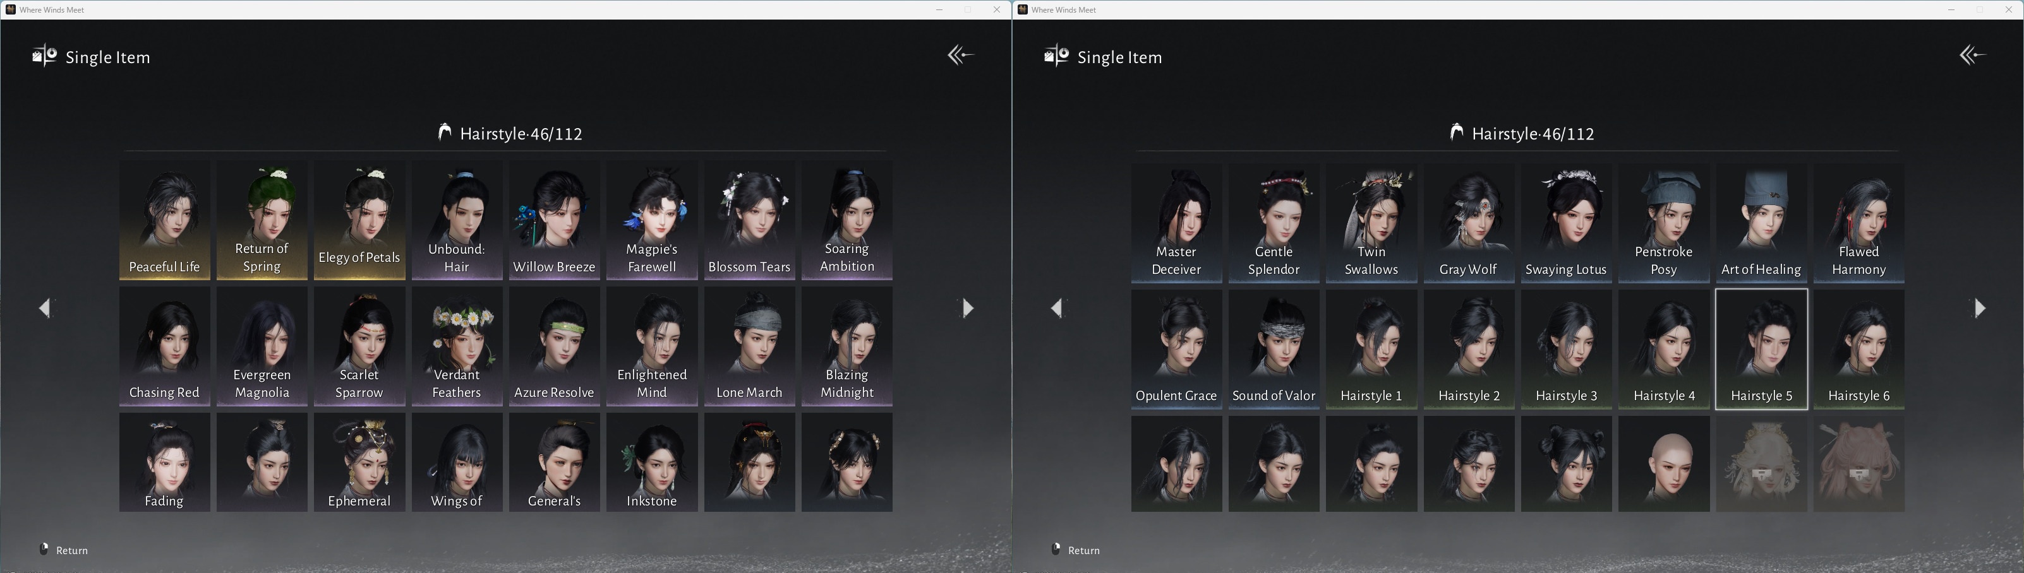Screen dimensions: 2024x573
Task: Pick the Twin Swallows hairstyle
Action: click(x=1371, y=223)
